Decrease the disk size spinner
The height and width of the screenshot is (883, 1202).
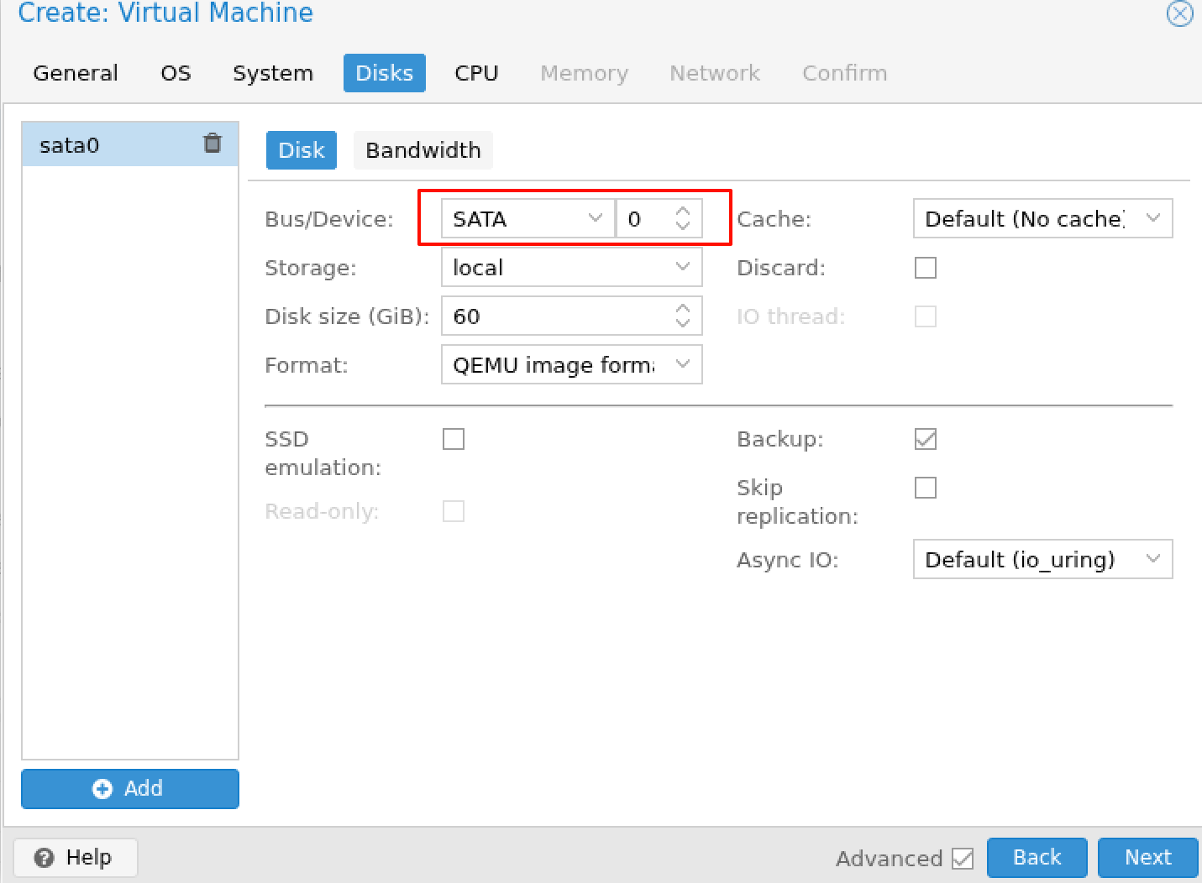click(683, 323)
